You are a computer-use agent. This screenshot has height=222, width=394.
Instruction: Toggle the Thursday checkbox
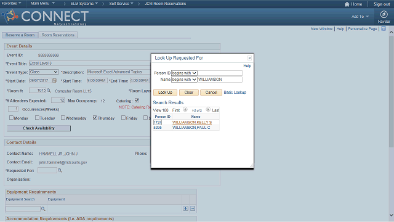click(x=95, y=118)
